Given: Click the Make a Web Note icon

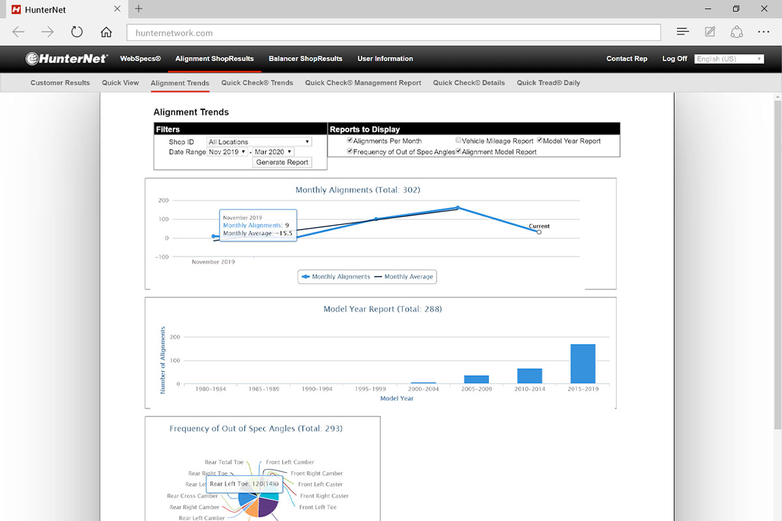Looking at the screenshot, I should pyautogui.click(x=710, y=31).
